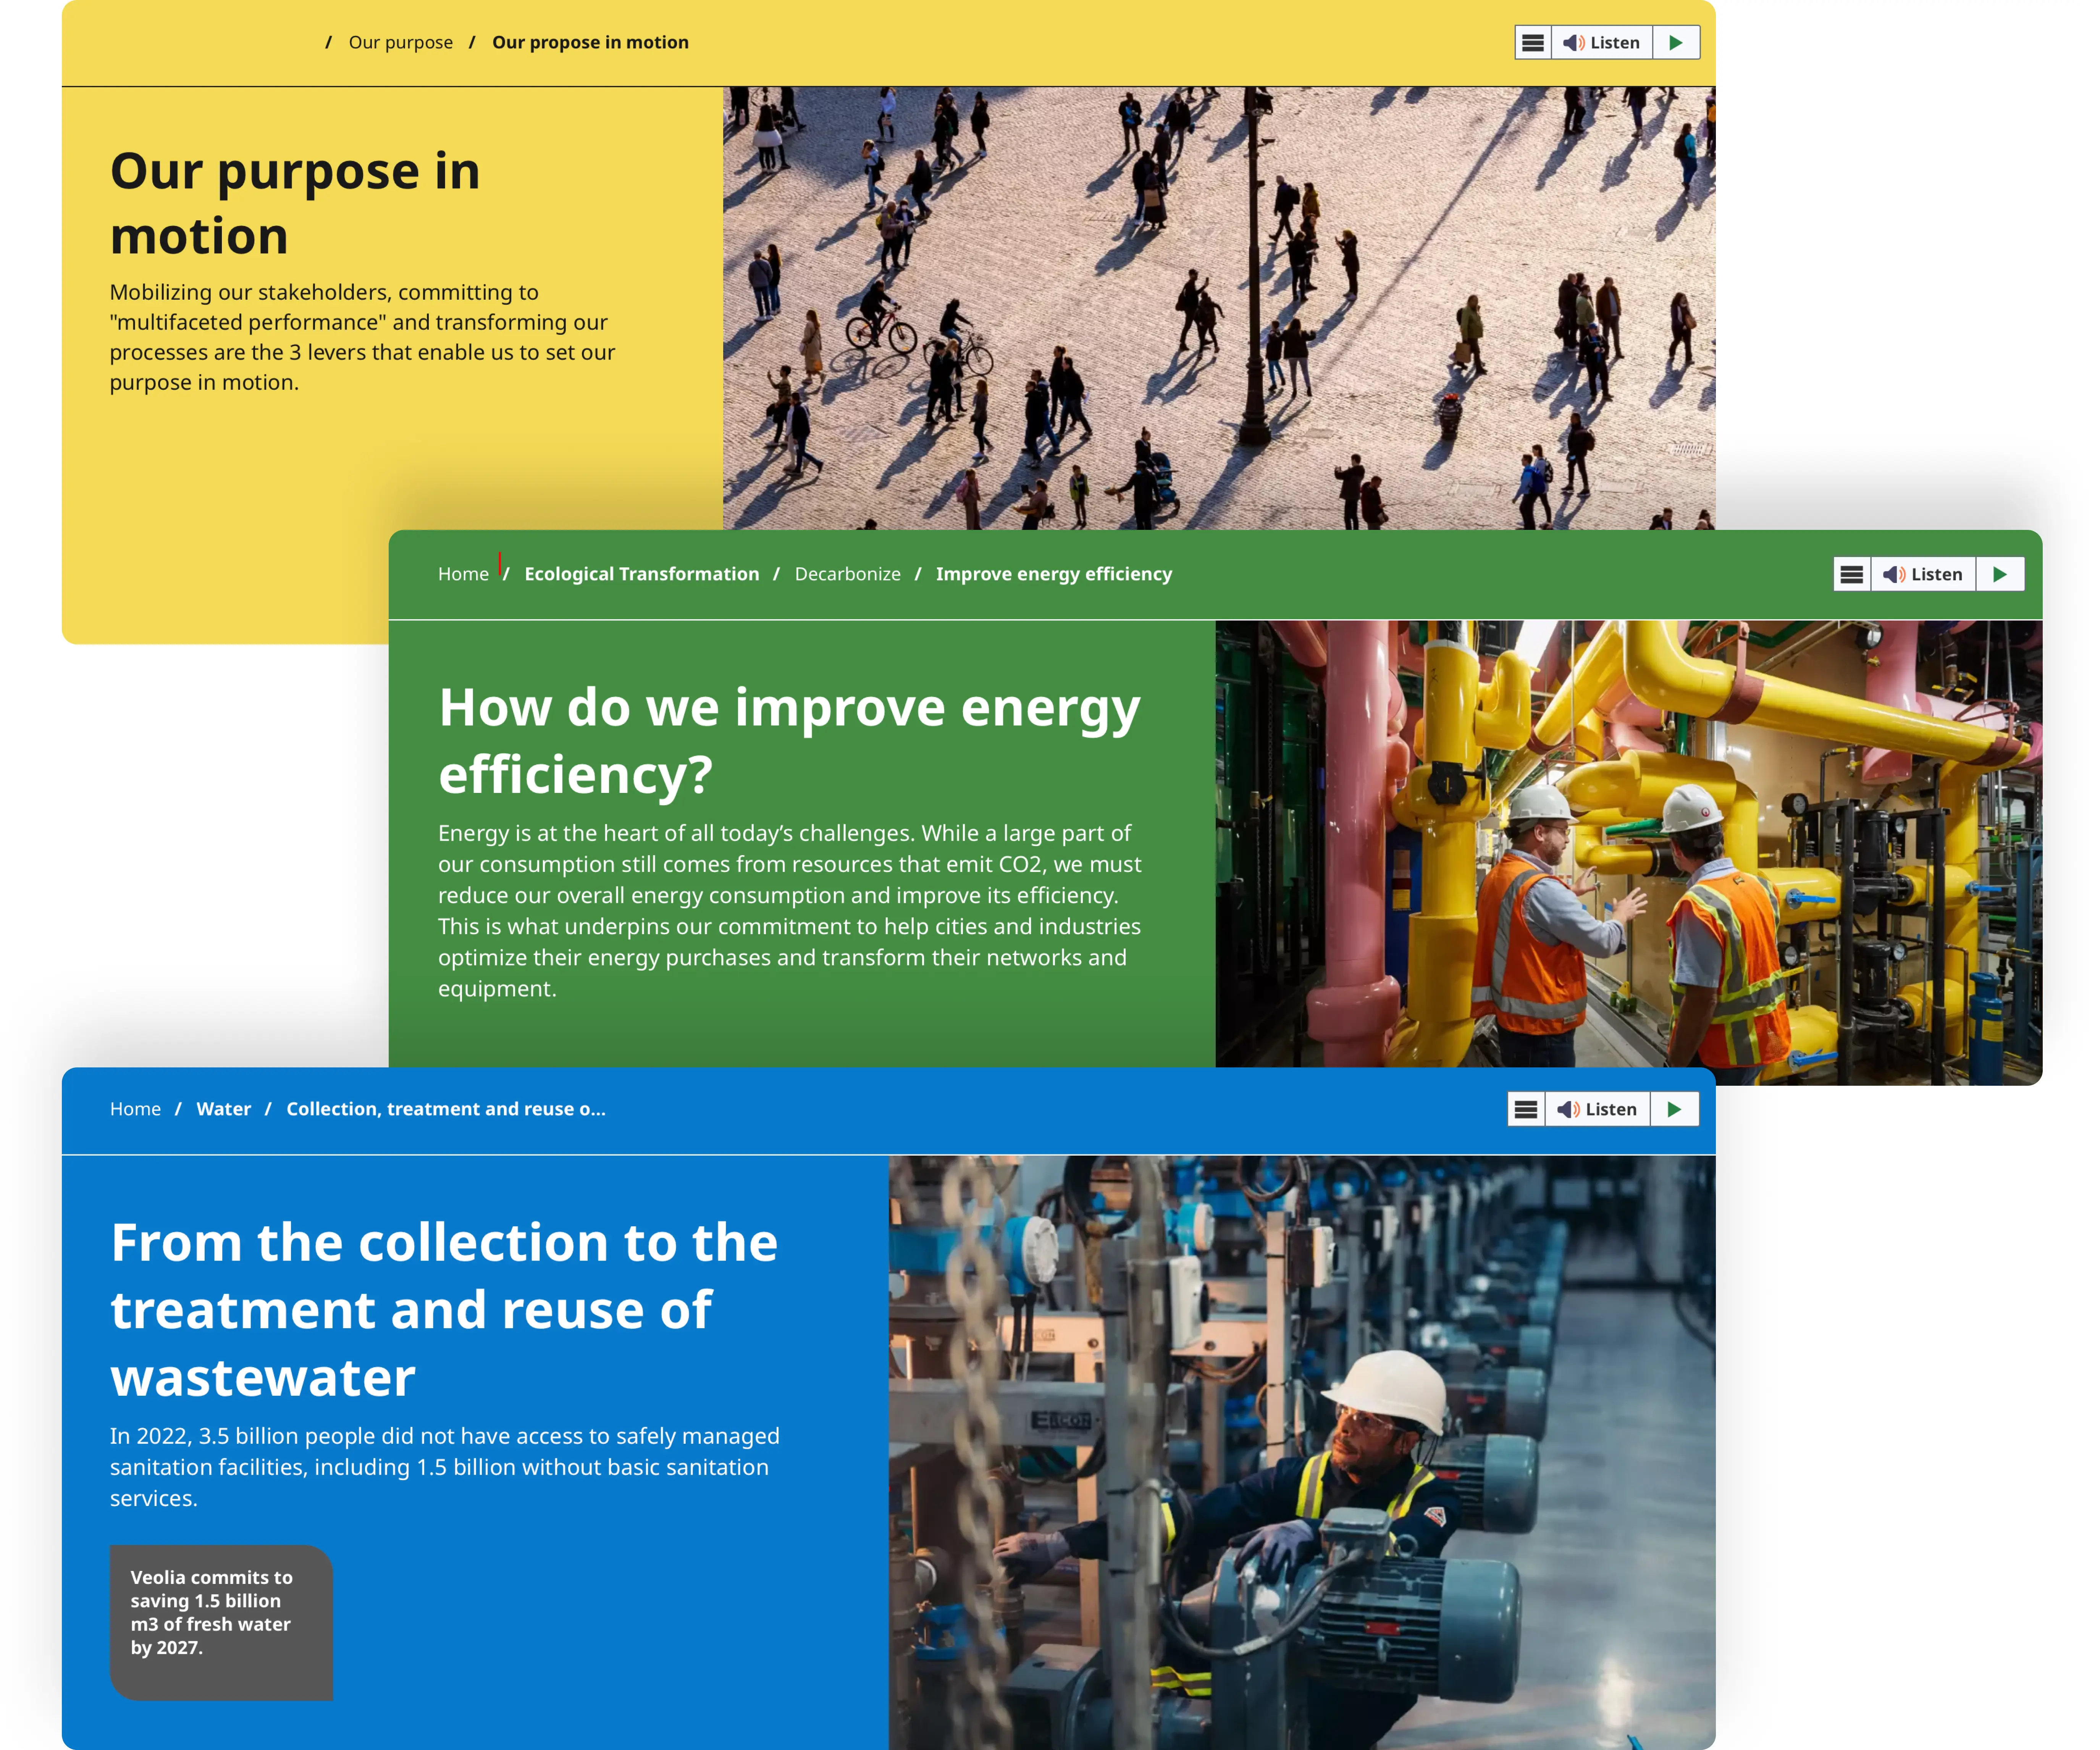Open the Listen menu icon on the blue page
Screen dimensions: 2100x1750
[x=1526, y=1109]
